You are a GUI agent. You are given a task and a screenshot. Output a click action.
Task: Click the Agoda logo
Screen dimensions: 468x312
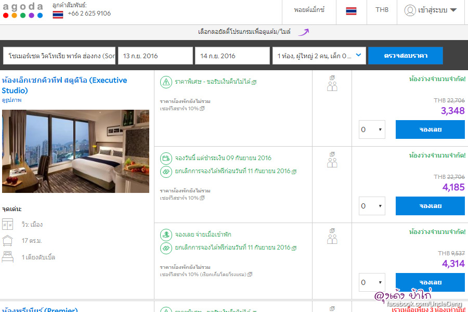click(23, 10)
